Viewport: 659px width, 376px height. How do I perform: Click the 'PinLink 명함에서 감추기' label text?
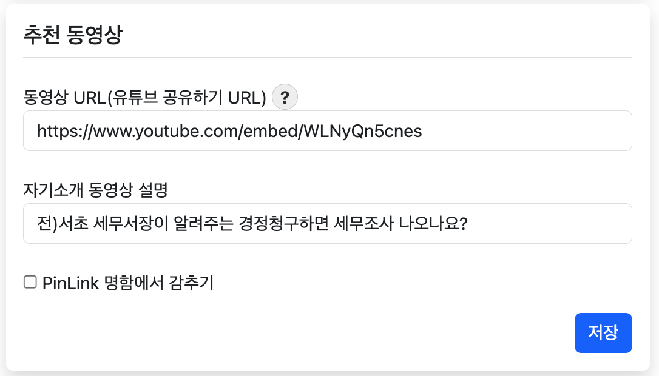(128, 283)
